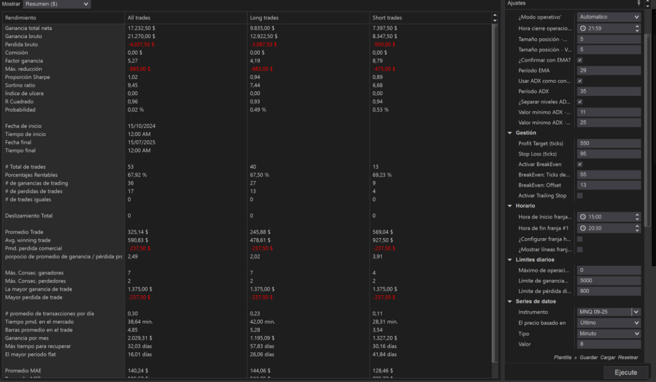Click the Resetear template link
Screen dimensions: 656x382
[628, 358]
